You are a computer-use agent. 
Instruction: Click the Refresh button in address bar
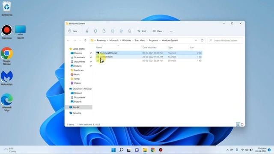202,40
